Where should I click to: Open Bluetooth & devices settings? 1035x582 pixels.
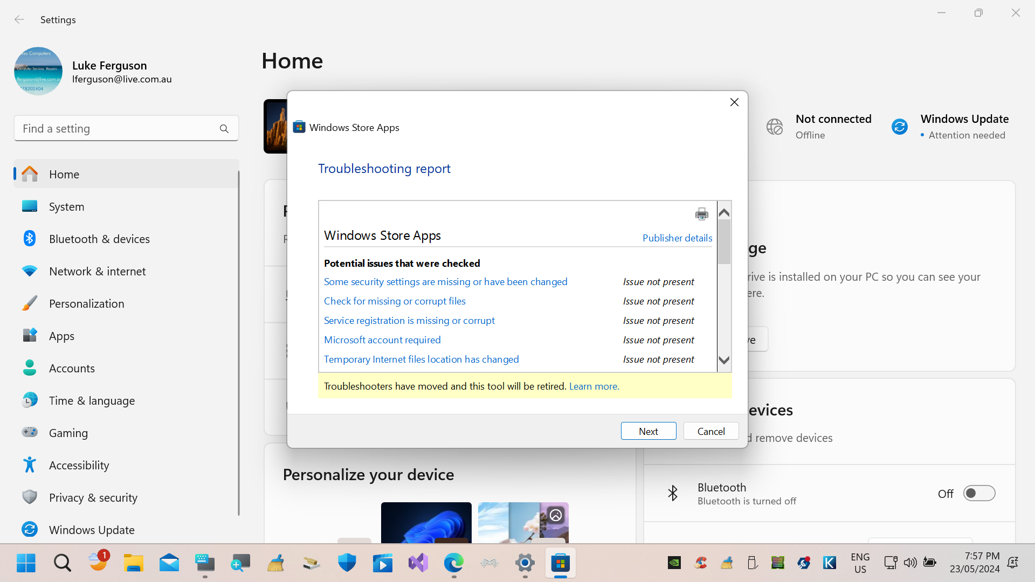pyautogui.click(x=126, y=239)
